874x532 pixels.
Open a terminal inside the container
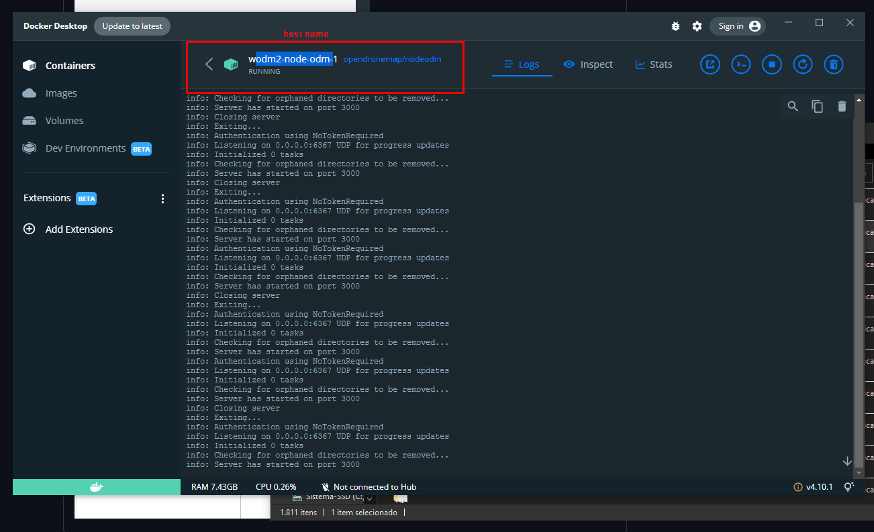[741, 64]
